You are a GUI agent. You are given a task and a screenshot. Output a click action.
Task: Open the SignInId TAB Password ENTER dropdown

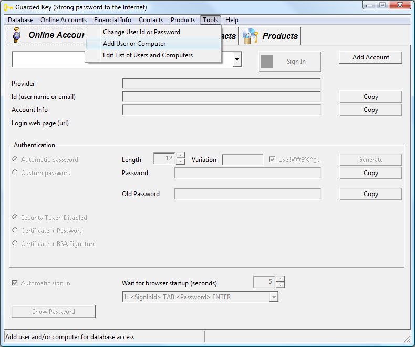click(x=274, y=297)
